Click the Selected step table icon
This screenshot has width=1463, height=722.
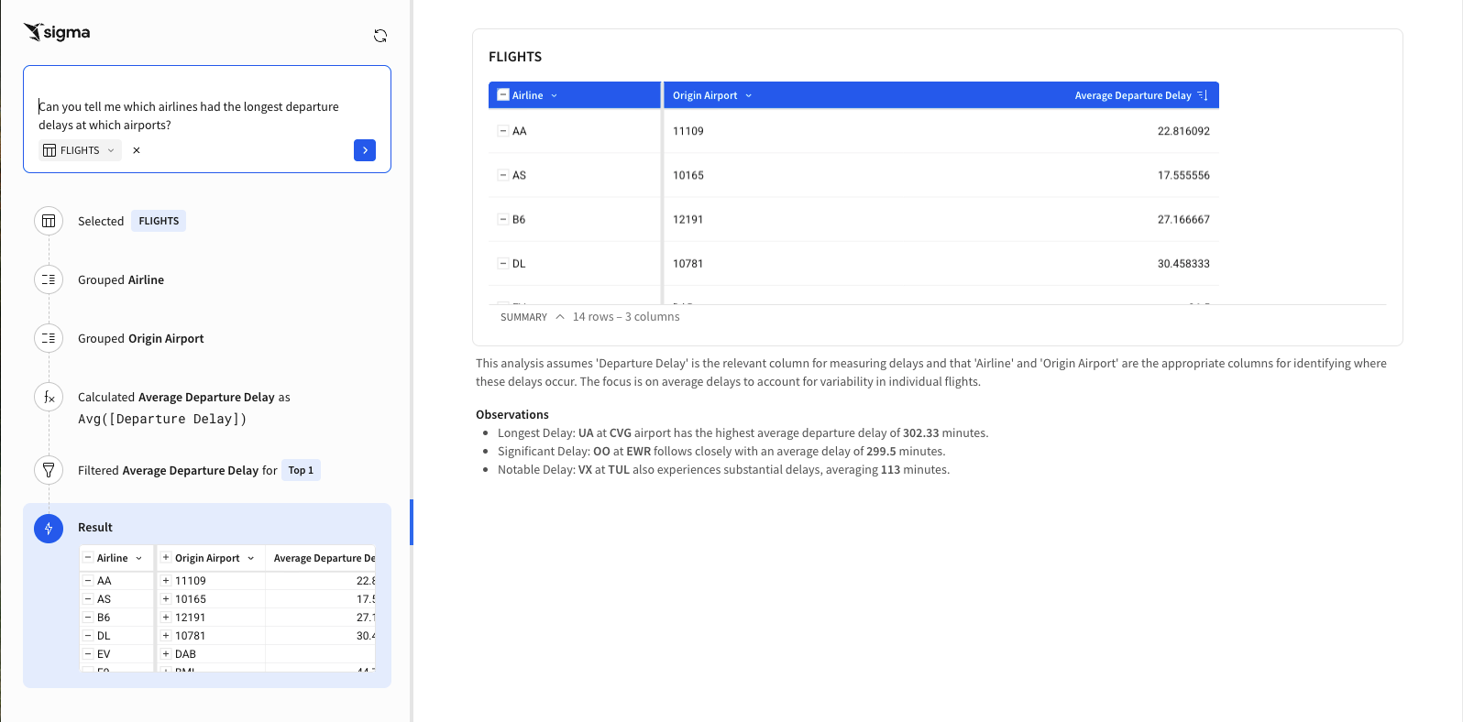[49, 221]
